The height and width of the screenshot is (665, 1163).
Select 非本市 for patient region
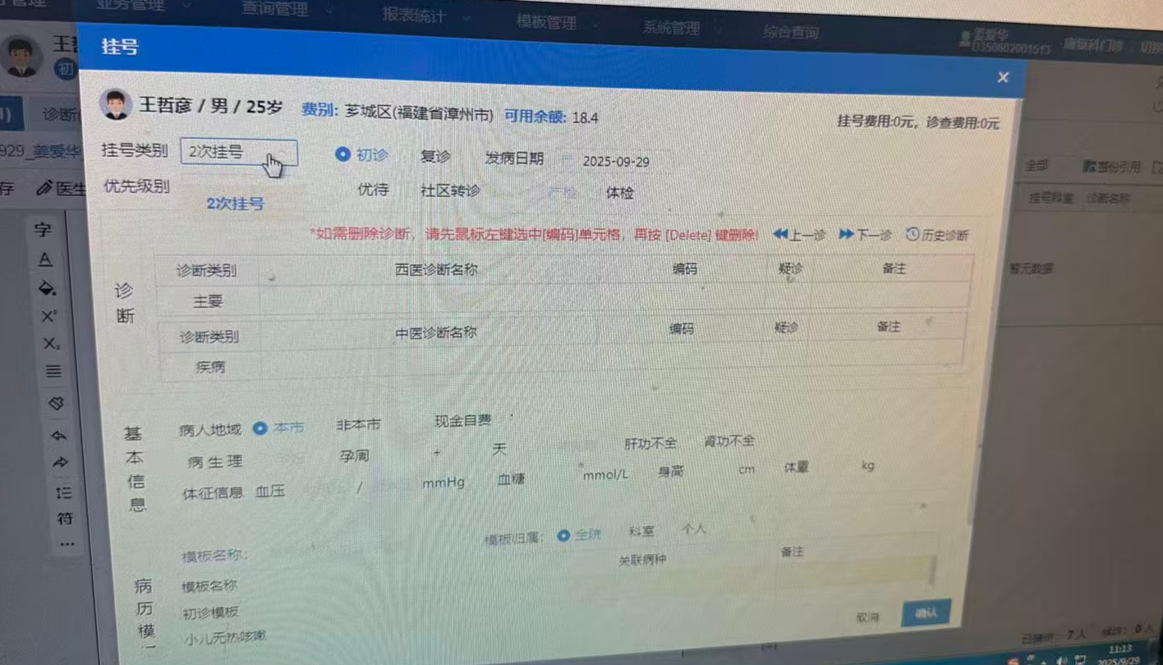(x=358, y=425)
